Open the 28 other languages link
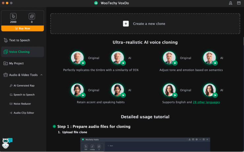The width and height of the screenshot is (244, 152). click(206, 102)
